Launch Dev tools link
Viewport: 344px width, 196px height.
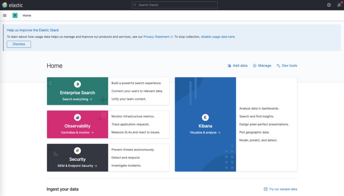click(x=287, y=66)
